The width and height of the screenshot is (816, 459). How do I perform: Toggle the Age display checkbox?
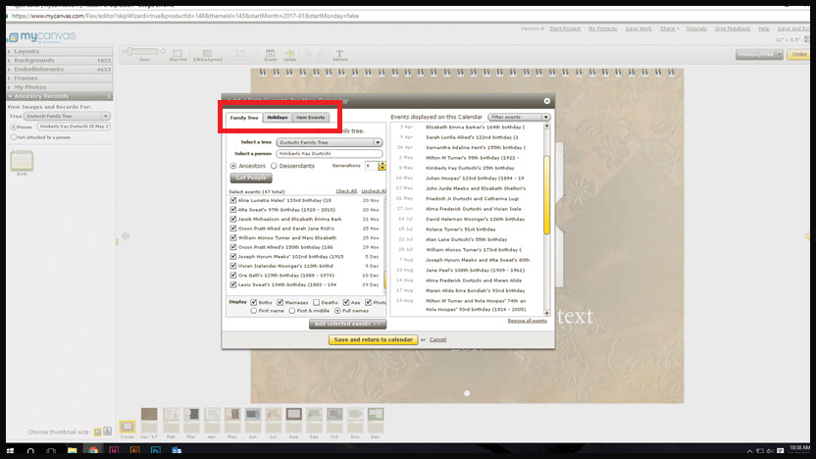pos(346,302)
